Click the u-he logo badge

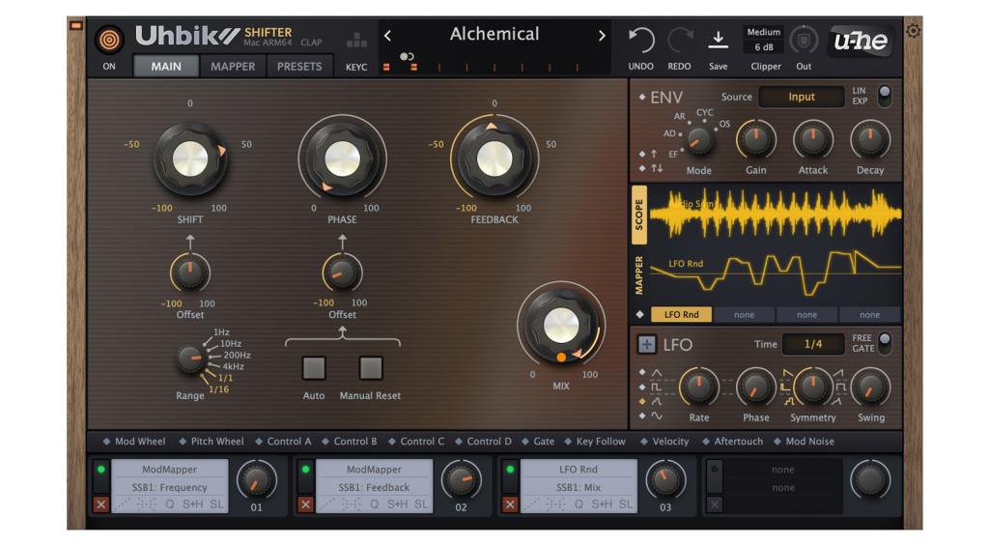point(860,41)
